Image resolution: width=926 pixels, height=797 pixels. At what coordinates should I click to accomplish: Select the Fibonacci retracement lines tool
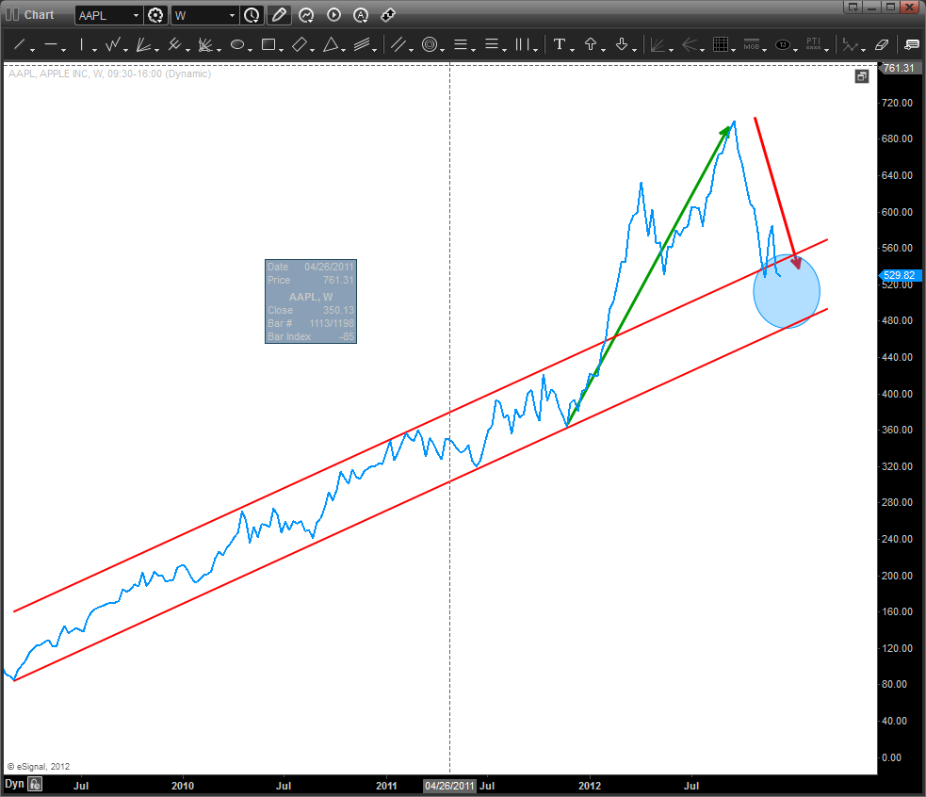pyautogui.click(x=461, y=44)
